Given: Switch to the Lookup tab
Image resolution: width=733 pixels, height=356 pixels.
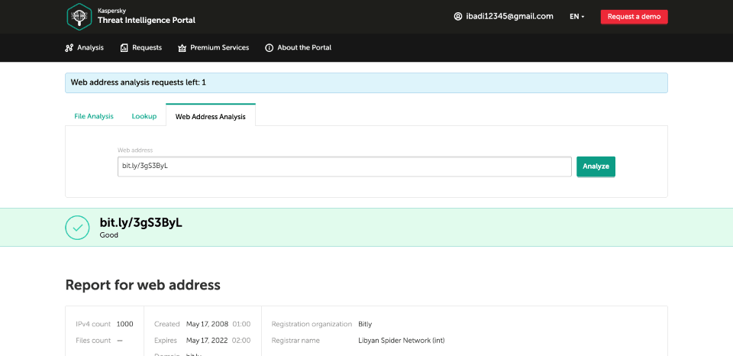Looking at the screenshot, I should pos(144,116).
